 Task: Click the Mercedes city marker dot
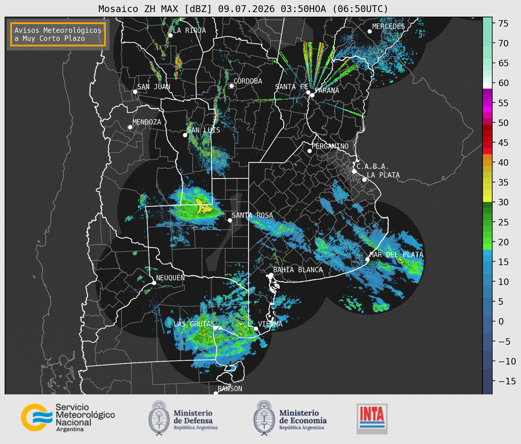coord(369,31)
